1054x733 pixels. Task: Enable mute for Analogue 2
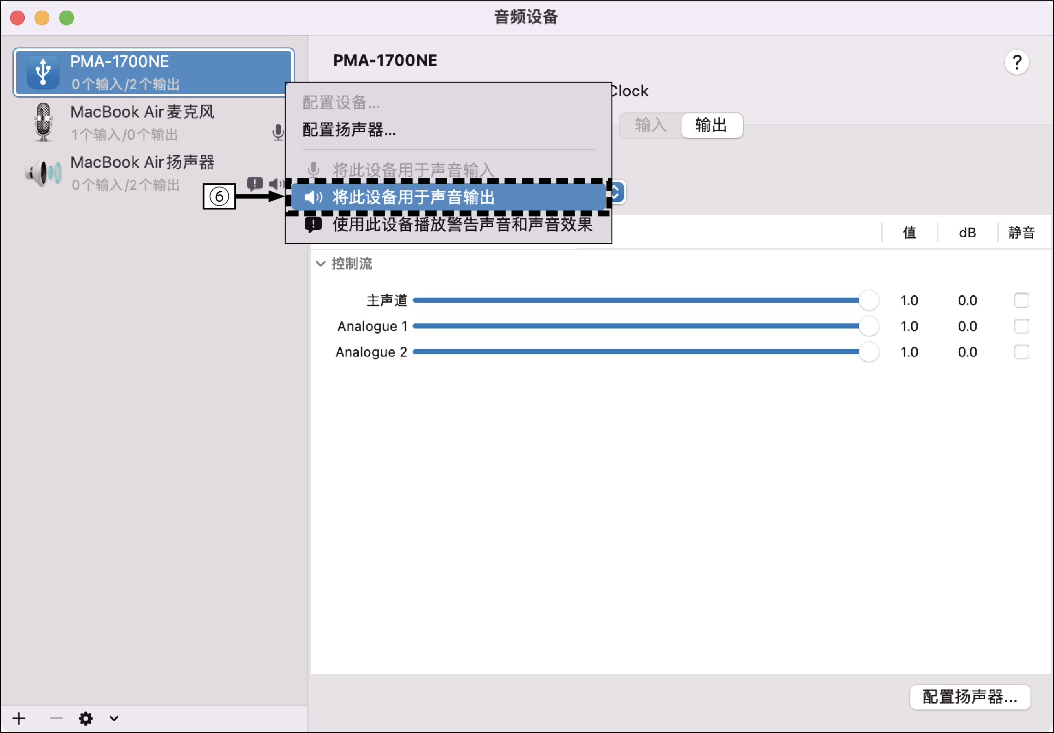(x=1022, y=352)
